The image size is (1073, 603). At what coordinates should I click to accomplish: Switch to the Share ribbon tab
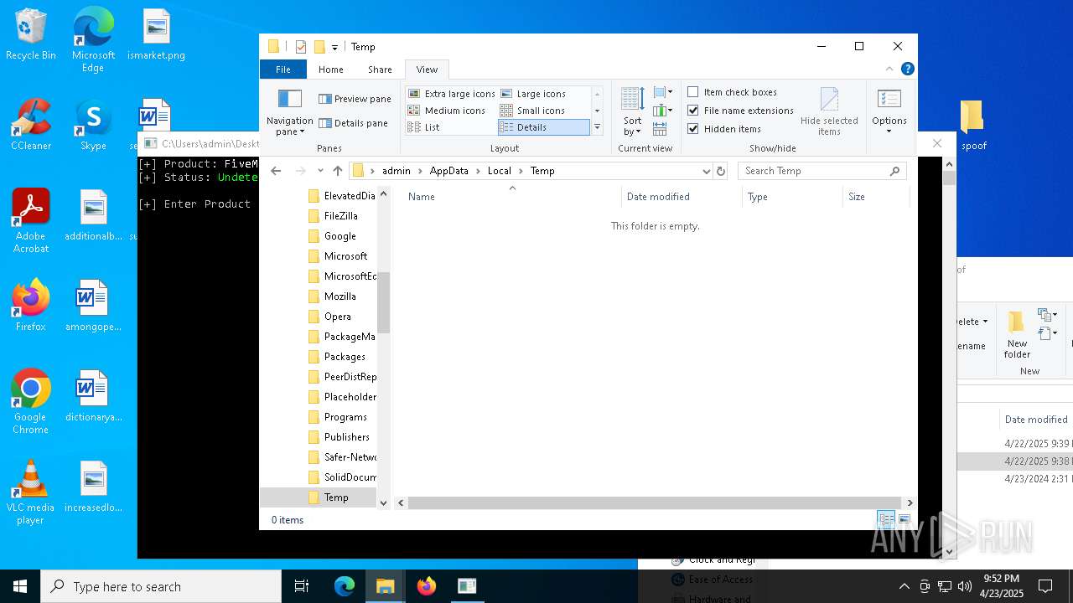pyautogui.click(x=380, y=70)
